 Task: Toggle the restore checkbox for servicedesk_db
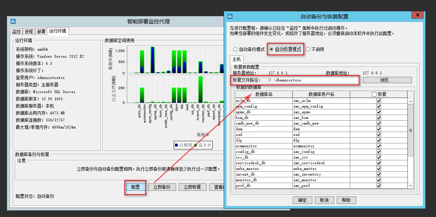(x=379, y=163)
